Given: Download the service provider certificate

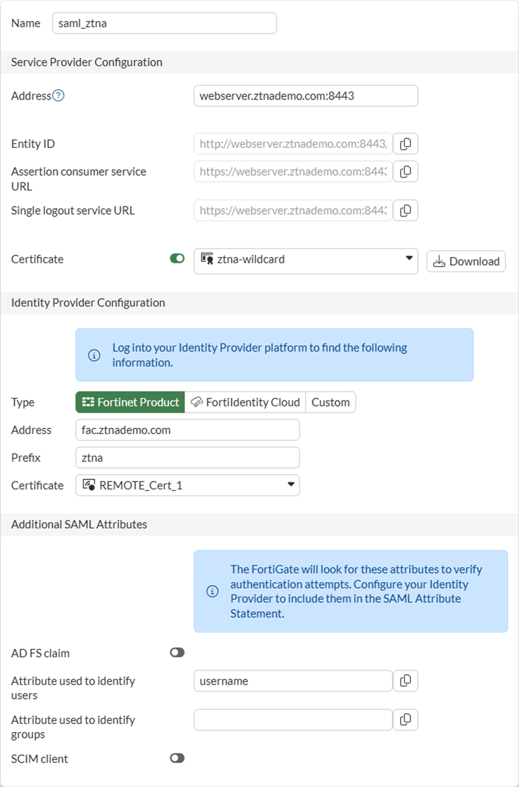Looking at the screenshot, I should click(466, 261).
